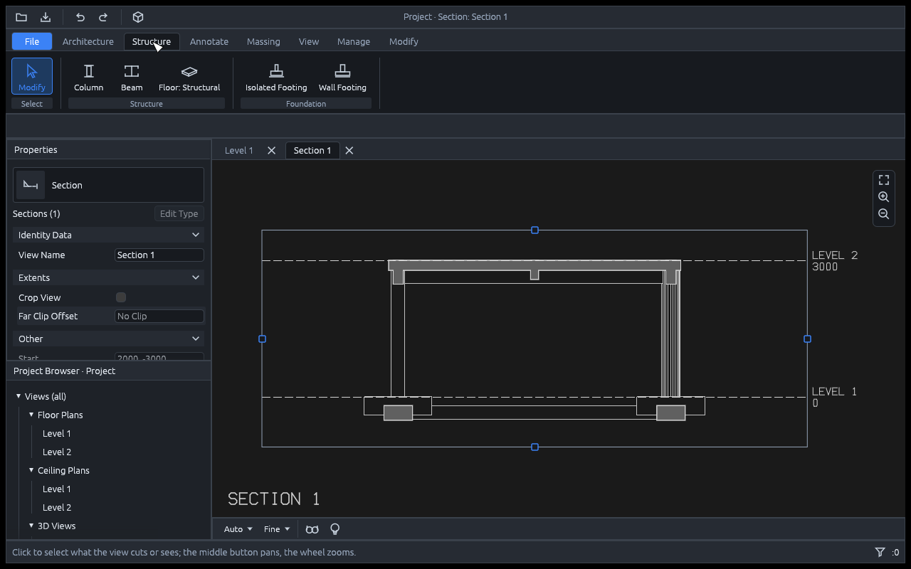911x569 pixels.
Task: Click the Project Browser panel header
Action: [x=108, y=371]
